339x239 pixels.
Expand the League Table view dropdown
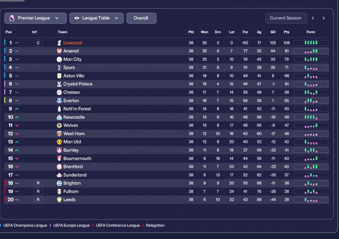[96, 18]
